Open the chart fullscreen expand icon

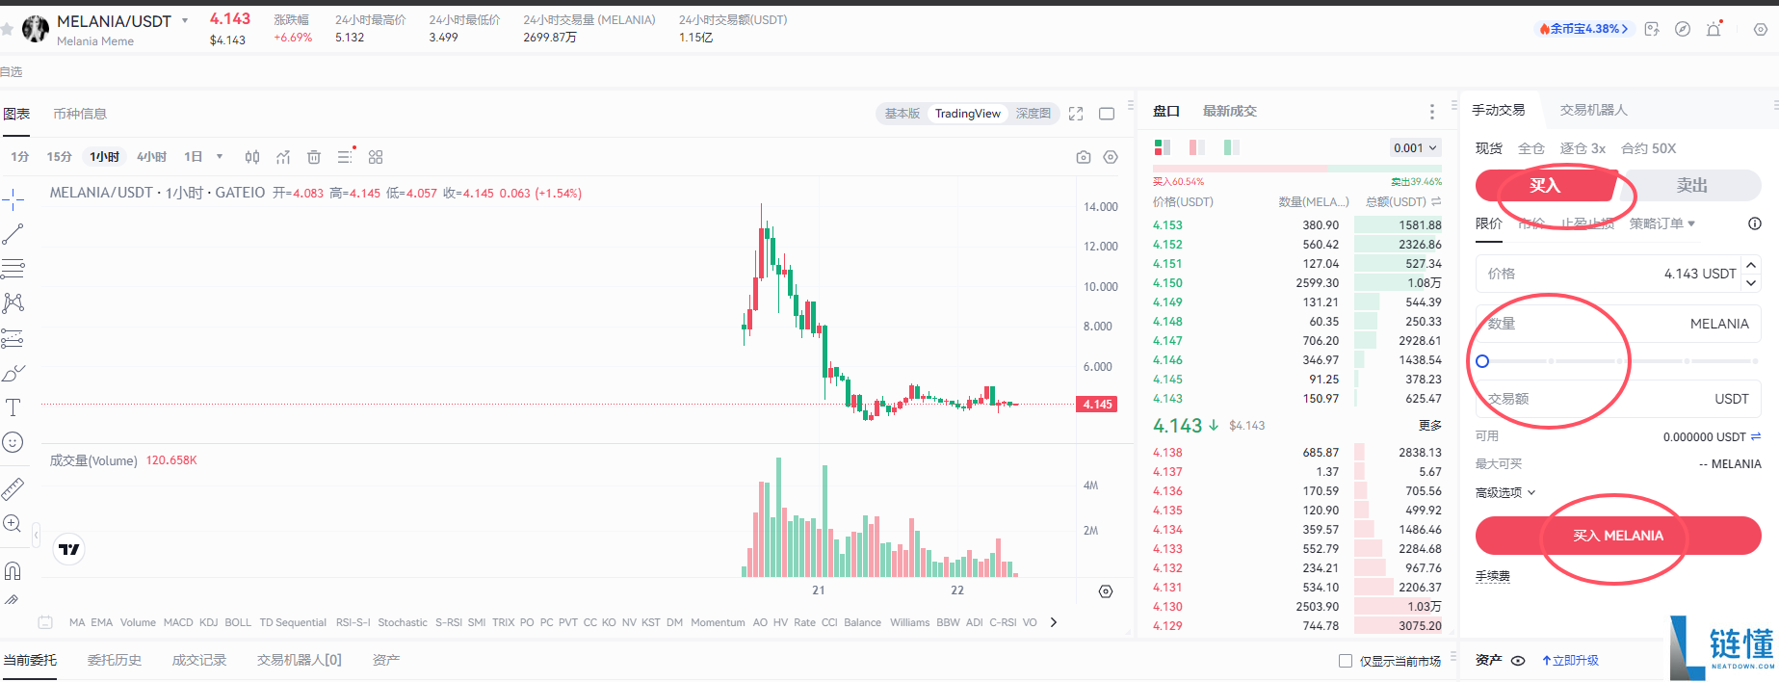1076,114
